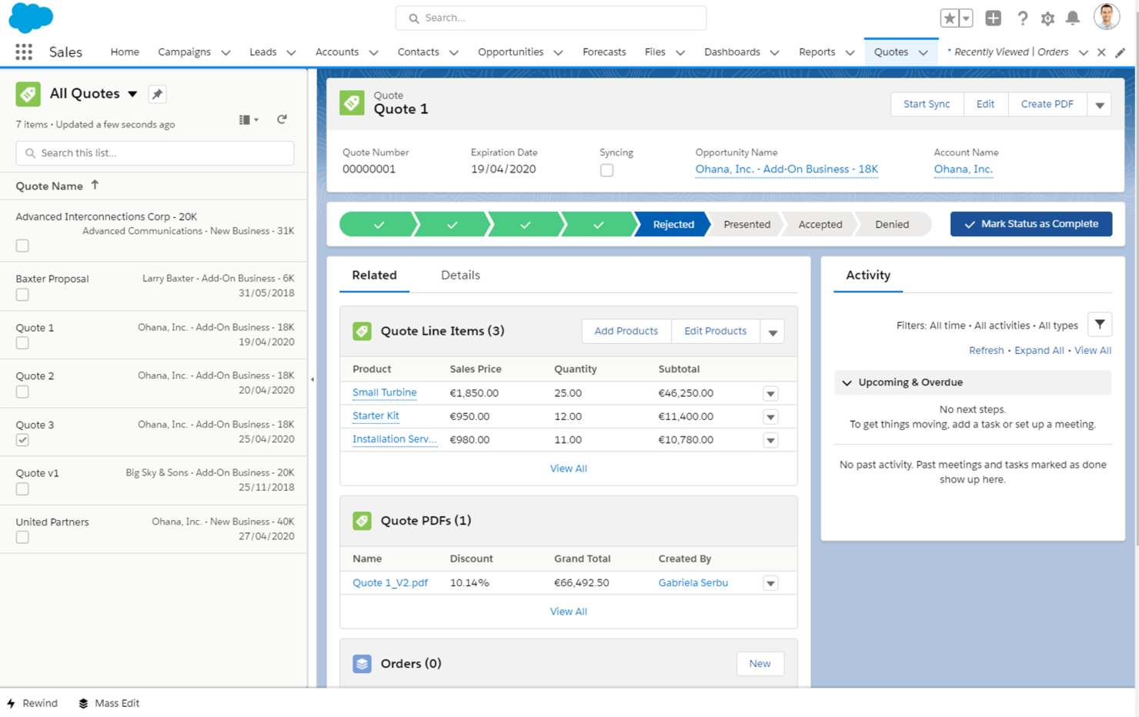Switch to the Details tab

(460, 275)
